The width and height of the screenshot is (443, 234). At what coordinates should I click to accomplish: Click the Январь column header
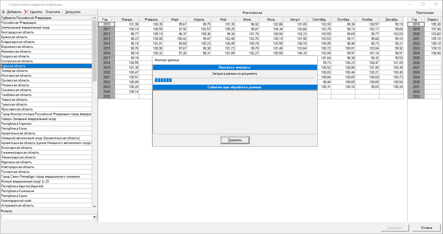tap(127, 20)
